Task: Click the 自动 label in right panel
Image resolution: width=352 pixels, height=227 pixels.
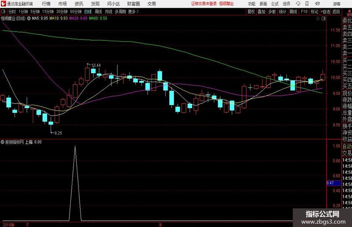Action: click(347, 147)
